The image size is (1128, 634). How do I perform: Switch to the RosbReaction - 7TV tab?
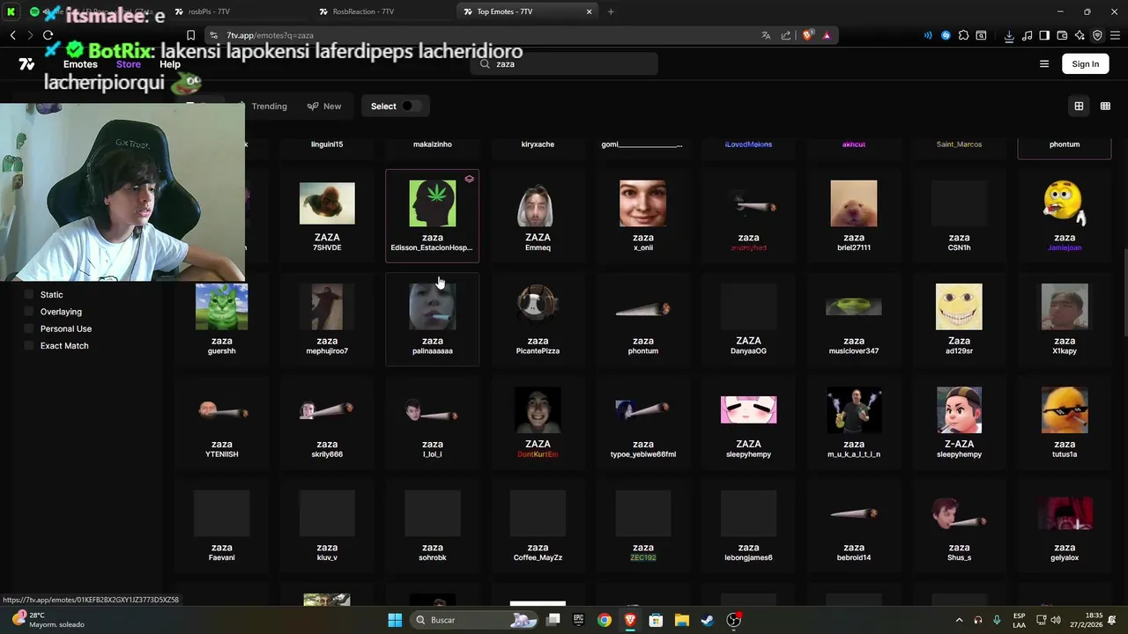tap(383, 11)
